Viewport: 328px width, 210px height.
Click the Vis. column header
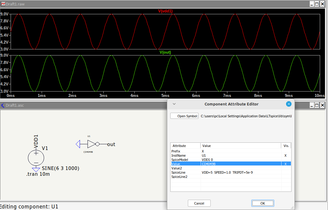pyautogui.click(x=286, y=146)
